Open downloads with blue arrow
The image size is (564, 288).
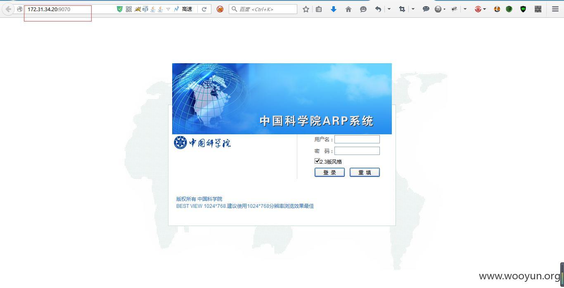coord(334,9)
